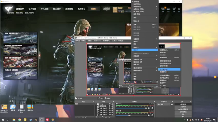The image size is (218, 122).
Task: Adjust 麦克风/Aux volume slider
Action: [131, 108]
